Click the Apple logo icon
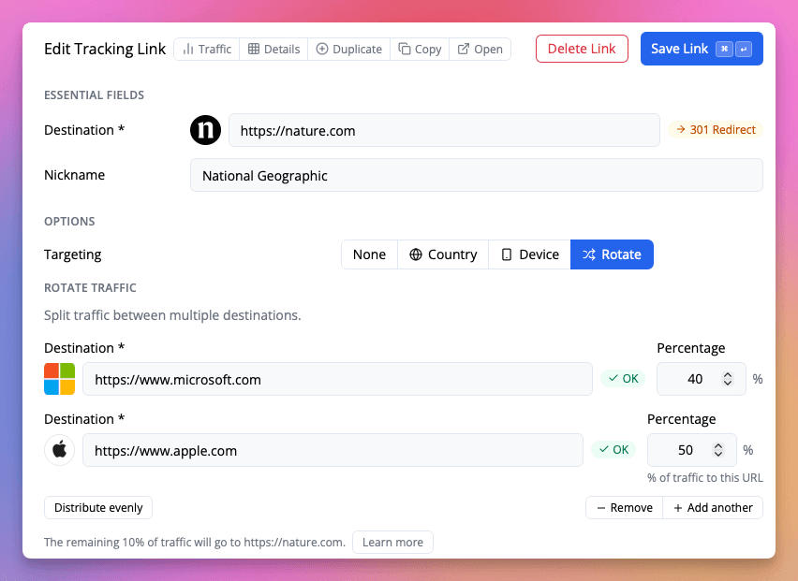This screenshot has width=798, height=581. tap(59, 450)
